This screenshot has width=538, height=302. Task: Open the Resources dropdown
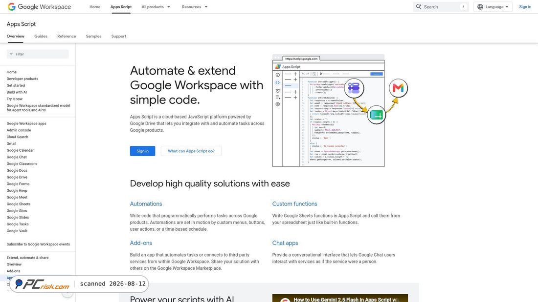(x=195, y=7)
